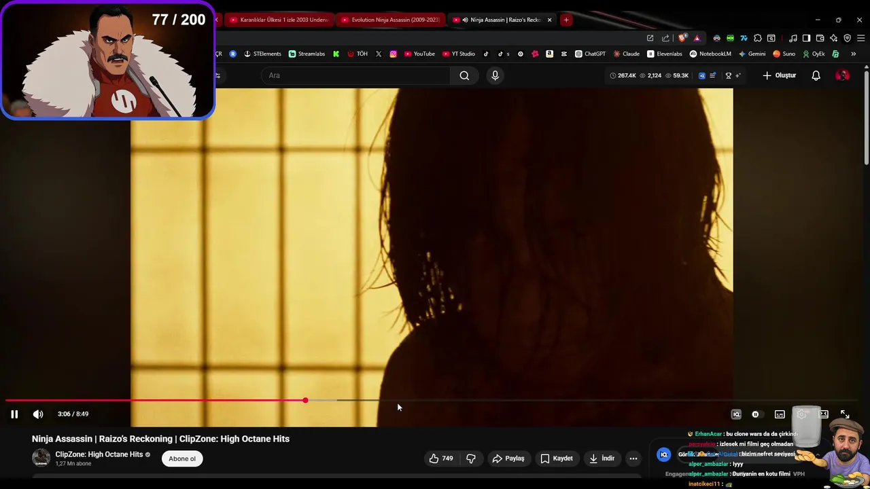Open video player settings gear
Screen dimensions: 870x489
click(x=802, y=414)
